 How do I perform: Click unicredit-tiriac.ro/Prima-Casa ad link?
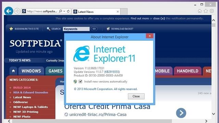pyautogui.click(x=98, y=114)
